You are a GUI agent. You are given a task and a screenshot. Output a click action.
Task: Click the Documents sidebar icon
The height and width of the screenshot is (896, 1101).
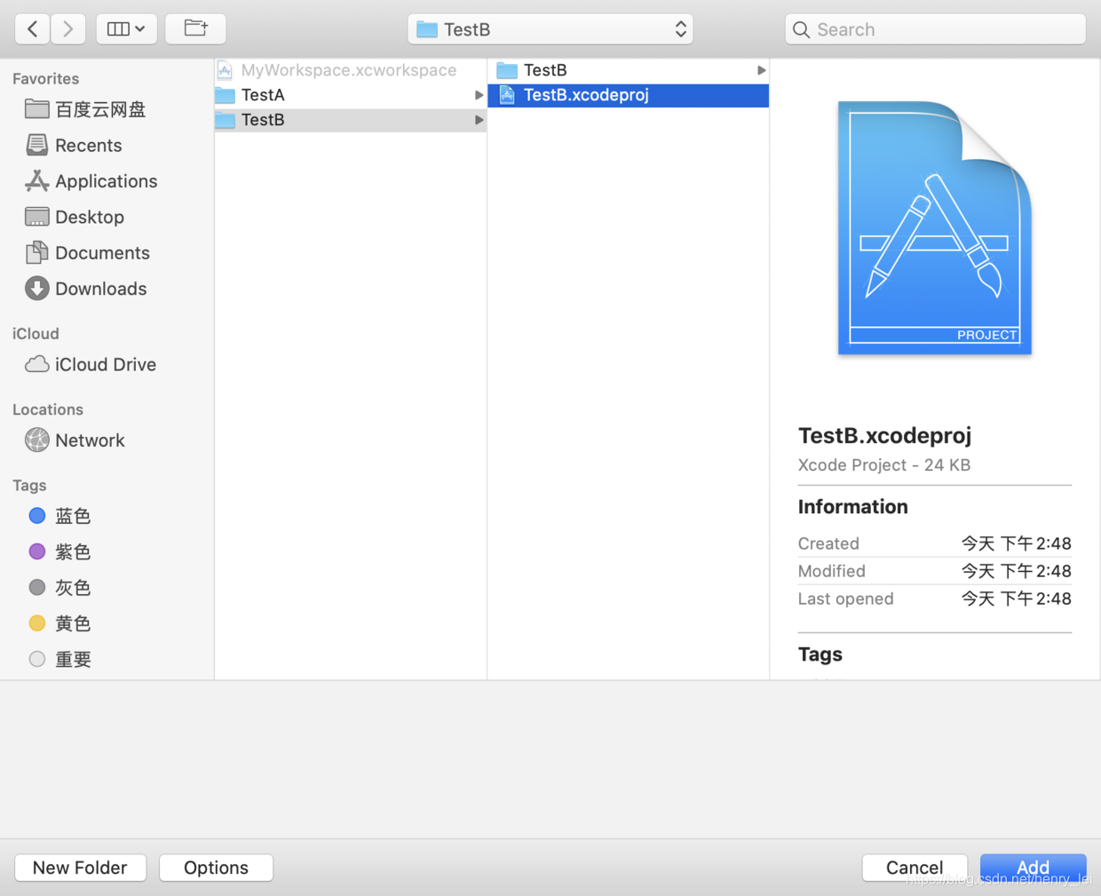point(37,252)
